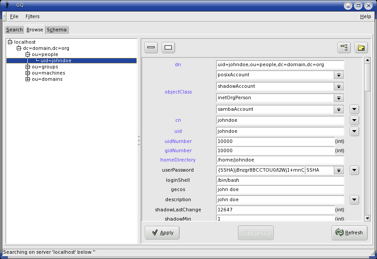This screenshot has width=377, height=259.
Task: Click the gidNumber field with 10000
Action: coord(275,151)
